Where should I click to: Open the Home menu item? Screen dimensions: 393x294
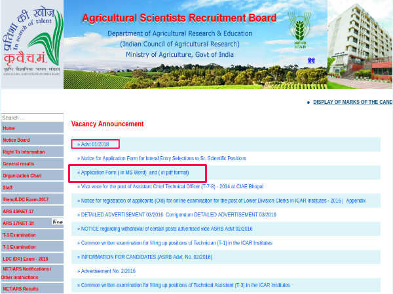32,128
